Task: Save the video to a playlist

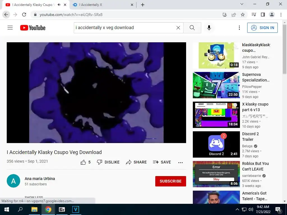Action: [x=162, y=162]
